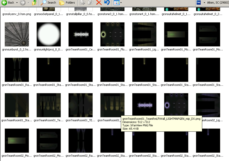Click the partly hidden ...mRoom02_Lig... file name
Screen dimensions: 229x161
coord(212,120)
